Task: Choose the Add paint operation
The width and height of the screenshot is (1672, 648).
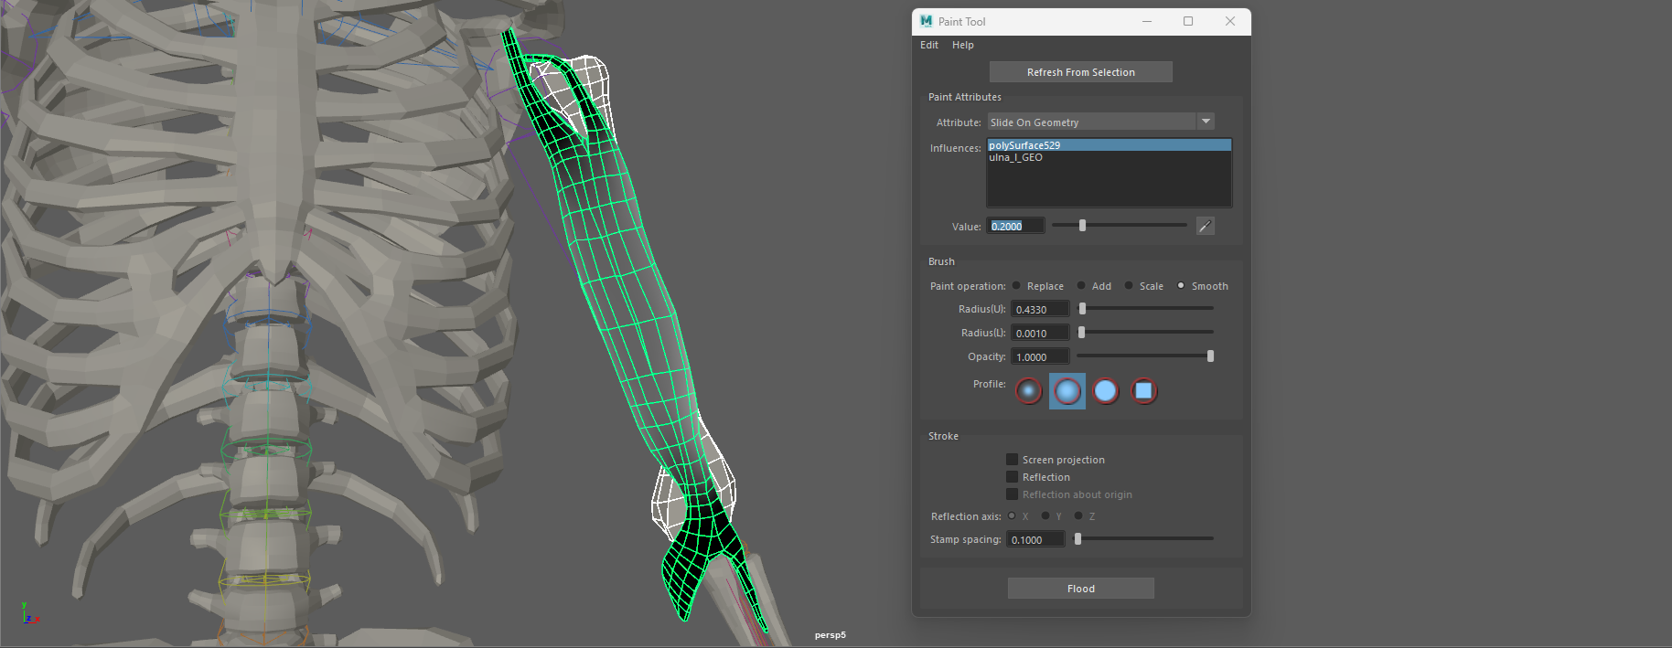Action: (x=1081, y=286)
